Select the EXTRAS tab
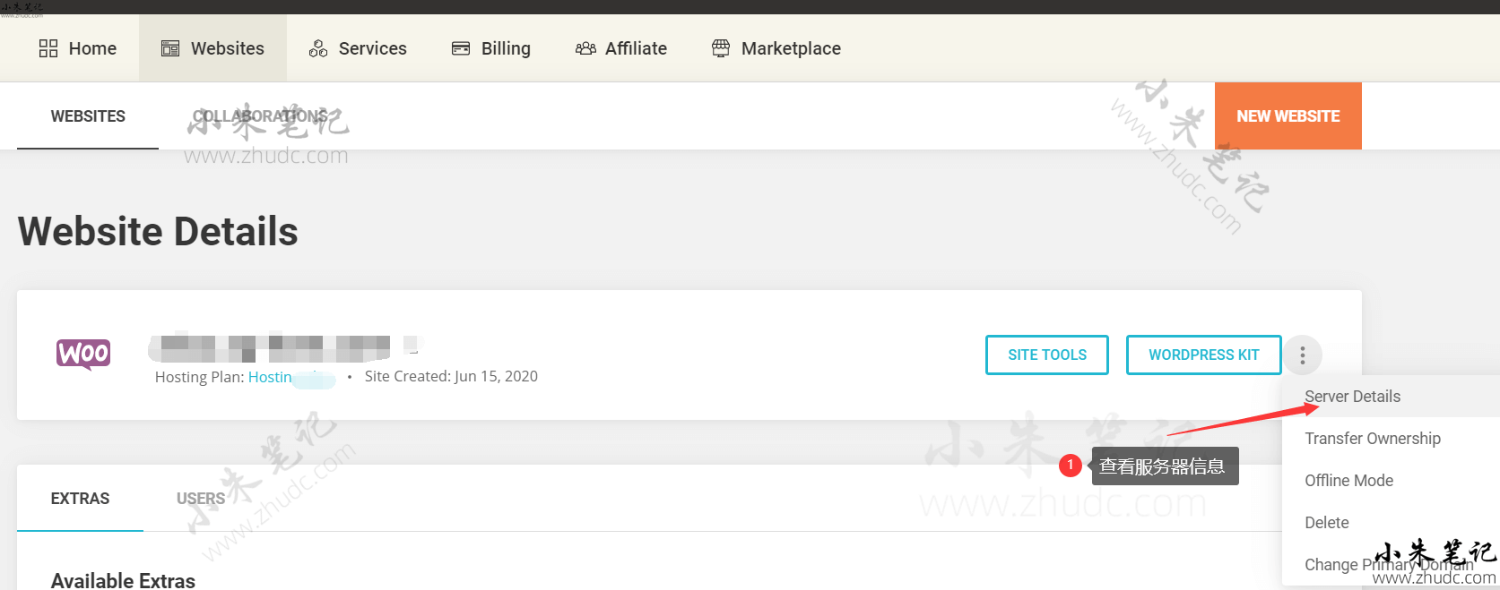Screen dimensions: 1500x590 click(x=80, y=499)
